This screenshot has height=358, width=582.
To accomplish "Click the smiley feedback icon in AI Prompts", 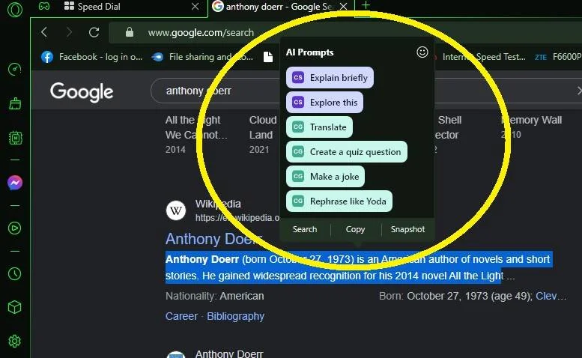I will click(422, 52).
